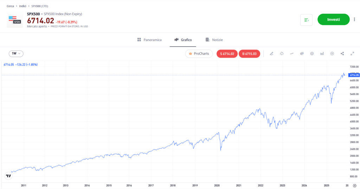
Task: Click the sell button S 6714.02
Action: (x=227, y=54)
